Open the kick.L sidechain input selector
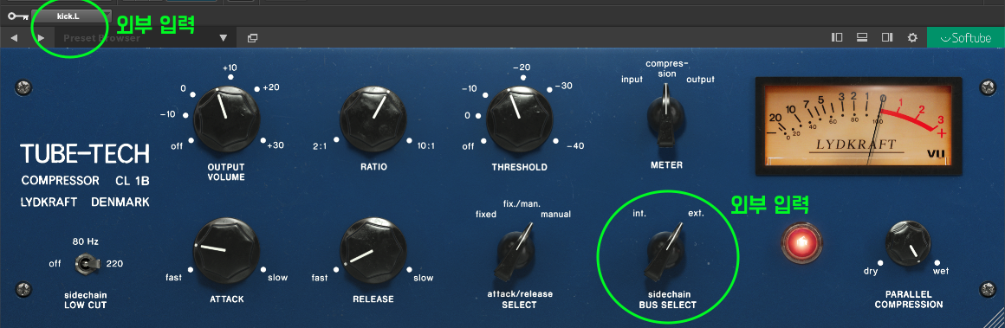Viewport: 1005px width, 328px height. (x=72, y=16)
